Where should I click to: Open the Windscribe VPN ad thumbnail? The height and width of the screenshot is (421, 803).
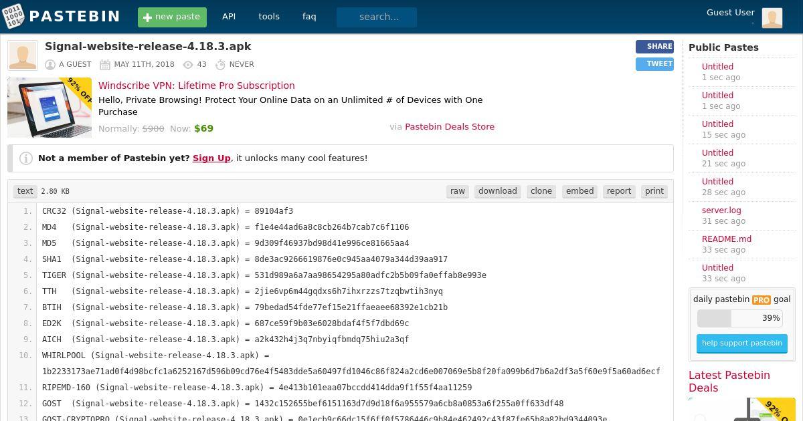click(x=50, y=108)
